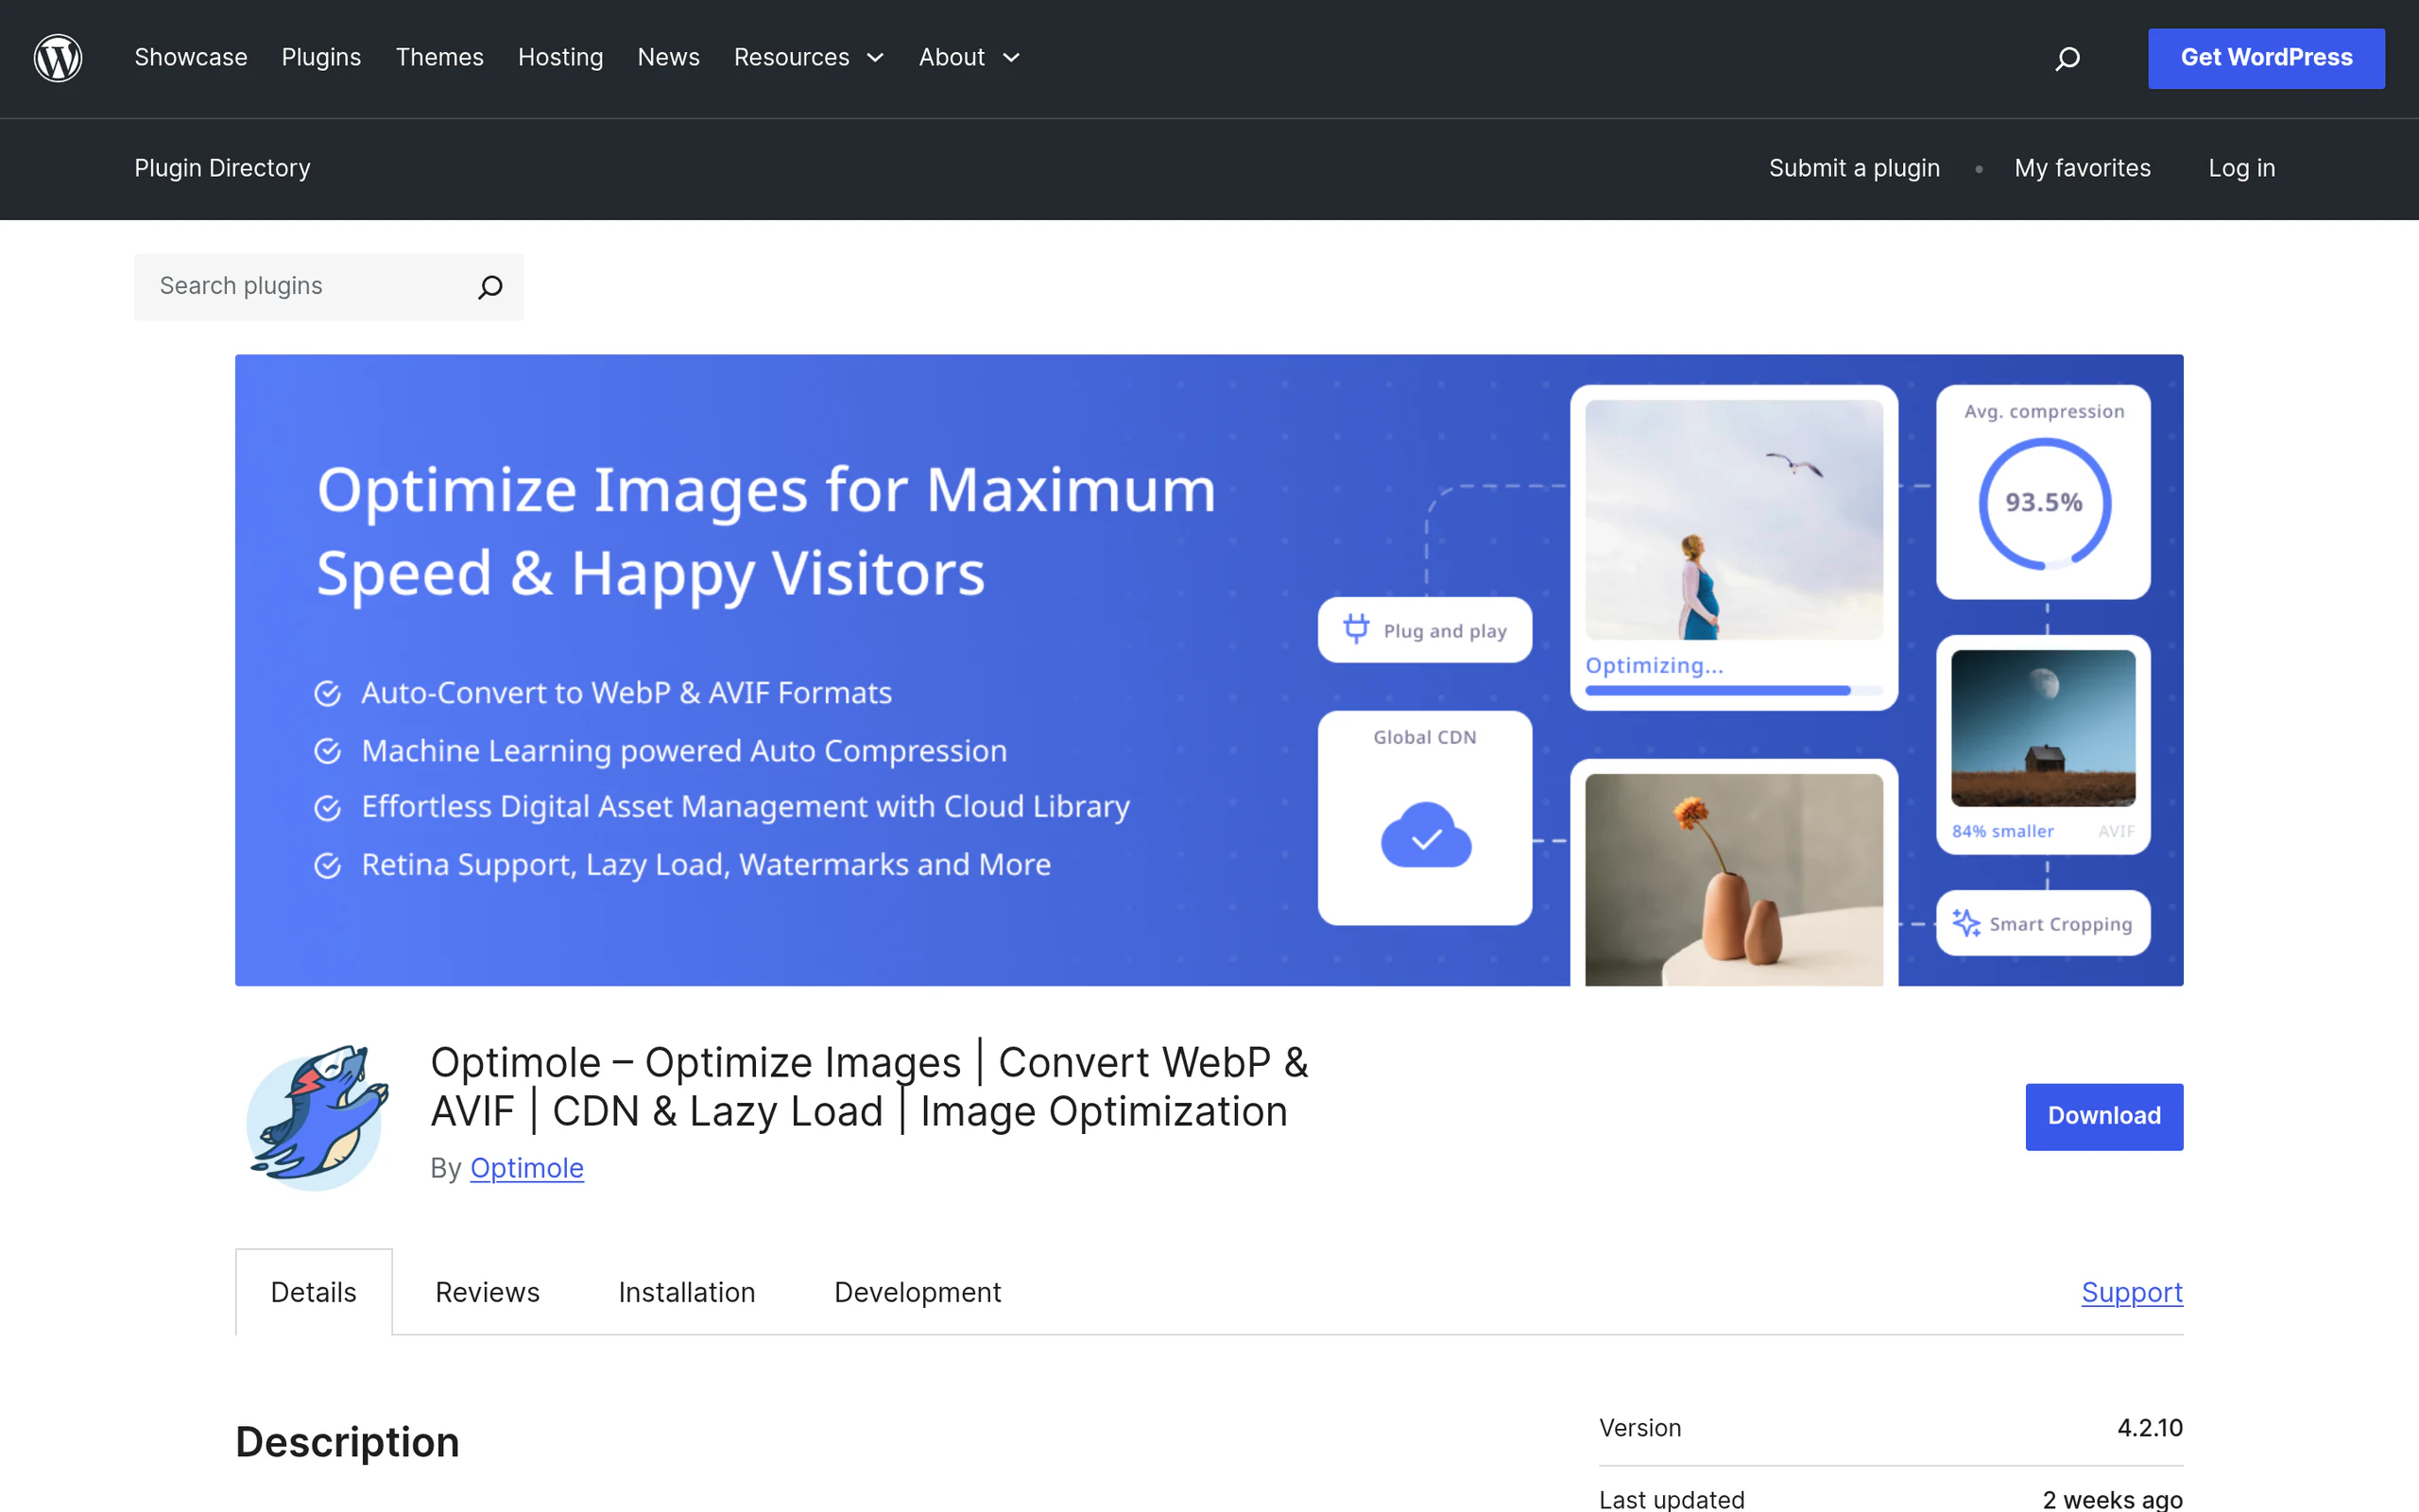Viewport: 2419px width, 1512px height.
Task: Click the plugin title text
Action: [x=868, y=1087]
